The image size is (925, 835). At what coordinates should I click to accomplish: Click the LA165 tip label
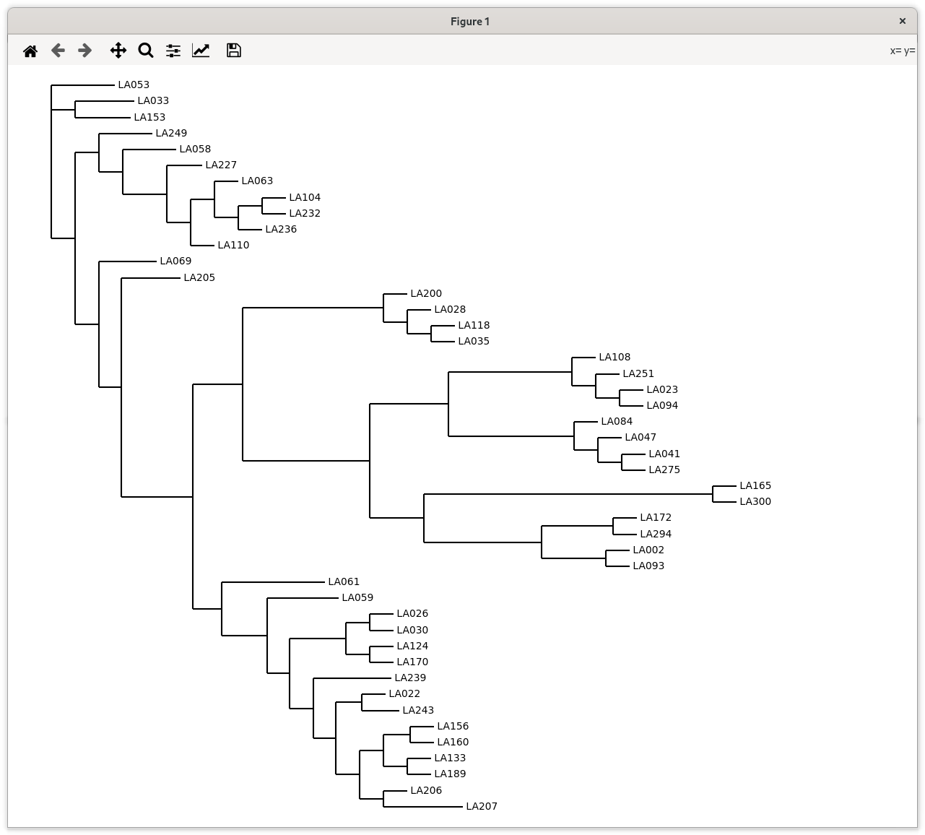pos(755,485)
